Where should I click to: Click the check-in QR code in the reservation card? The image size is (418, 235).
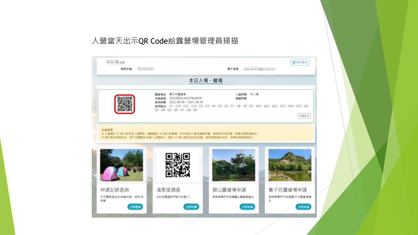(x=125, y=104)
